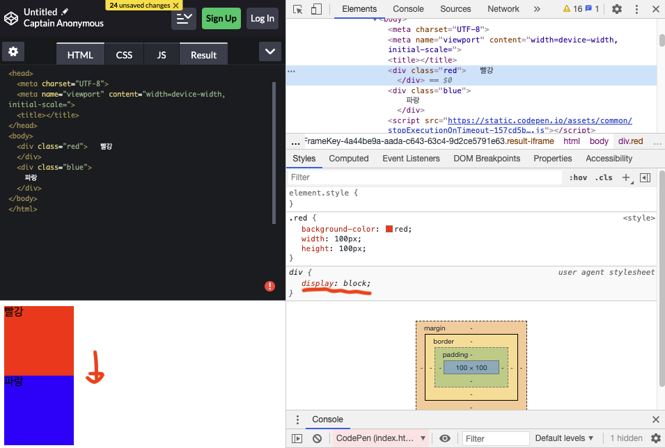Open DevTools settings gear in top bar
Image resolution: width=665 pixels, height=448 pixels.
tap(616, 9)
